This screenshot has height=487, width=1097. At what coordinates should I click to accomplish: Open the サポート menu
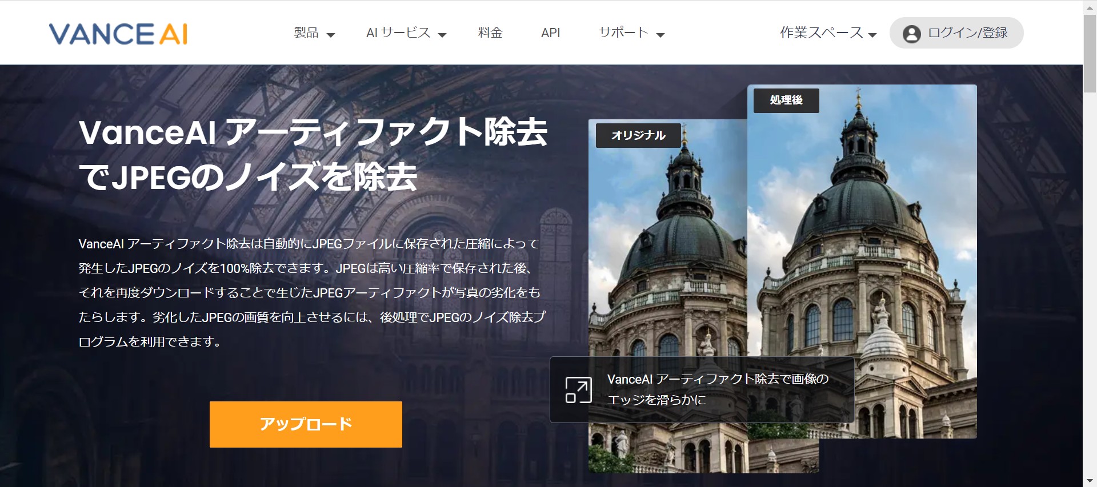tap(623, 33)
